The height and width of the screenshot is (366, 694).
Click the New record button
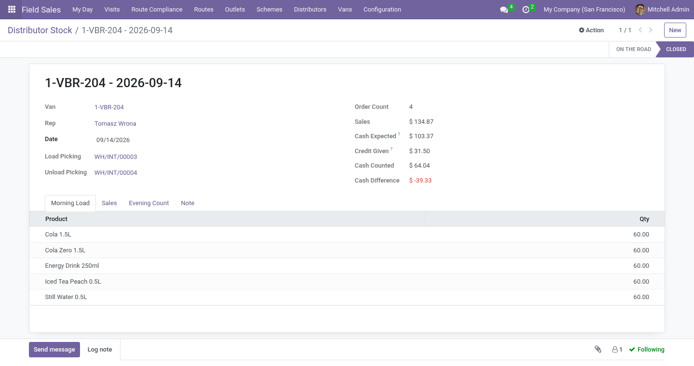pyautogui.click(x=675, y=30)
